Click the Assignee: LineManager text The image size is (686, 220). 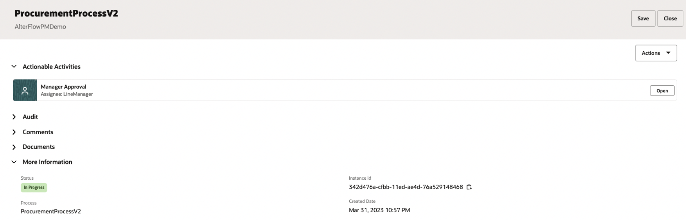point(67,94)
